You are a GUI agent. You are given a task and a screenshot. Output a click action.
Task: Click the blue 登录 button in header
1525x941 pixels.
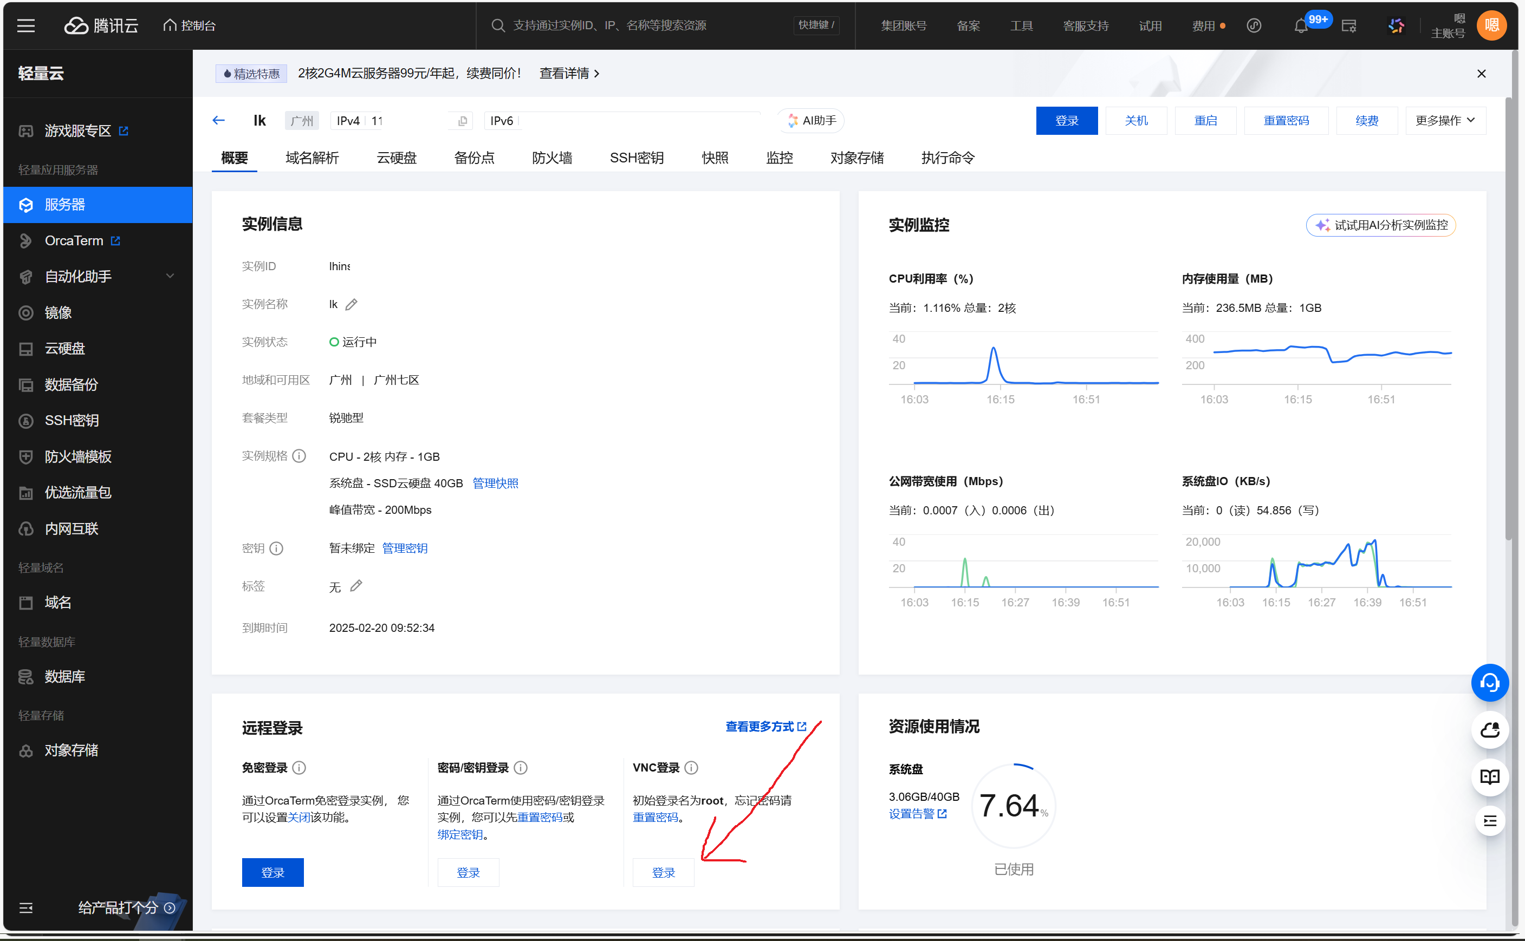(x=1066, y=121)
